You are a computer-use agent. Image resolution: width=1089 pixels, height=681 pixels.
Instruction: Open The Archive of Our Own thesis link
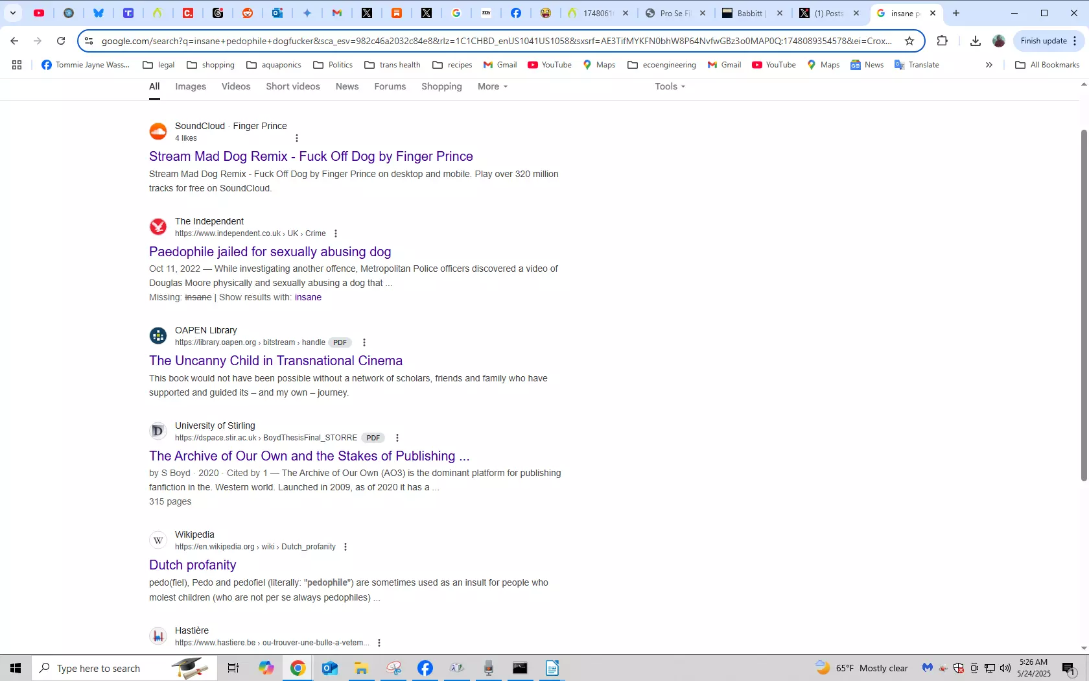[309, 456]
